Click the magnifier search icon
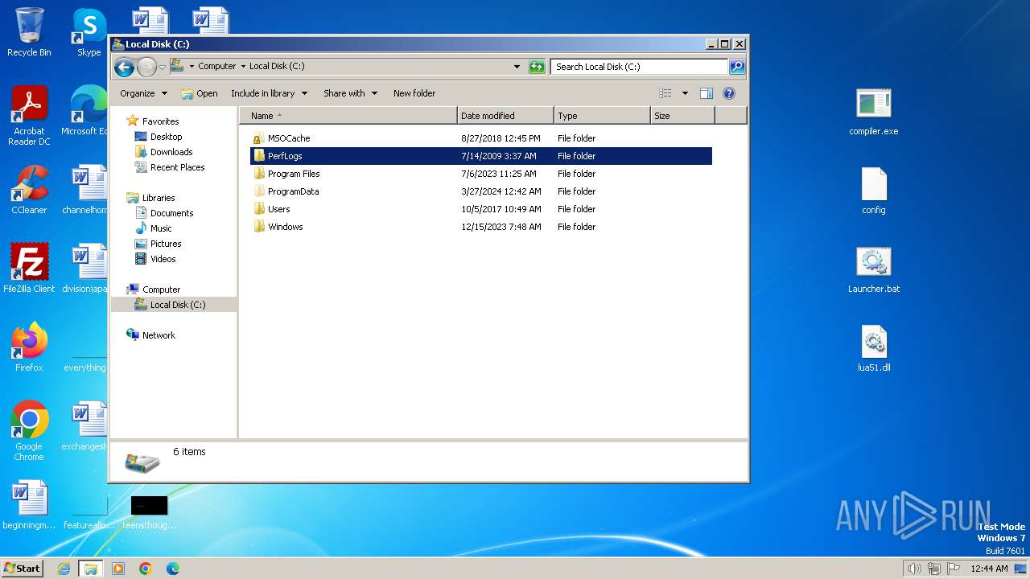1030x579 pixels. 737,67
